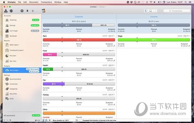Click the greyed up-arrow toolbar icon

point(33,11)
